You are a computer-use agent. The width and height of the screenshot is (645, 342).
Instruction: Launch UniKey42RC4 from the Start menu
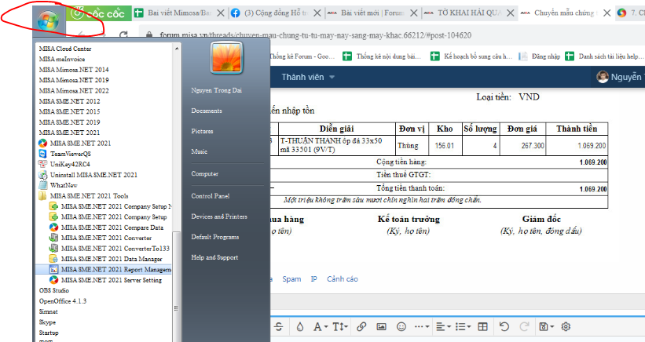pyautogui.click(x=64, y=164)
